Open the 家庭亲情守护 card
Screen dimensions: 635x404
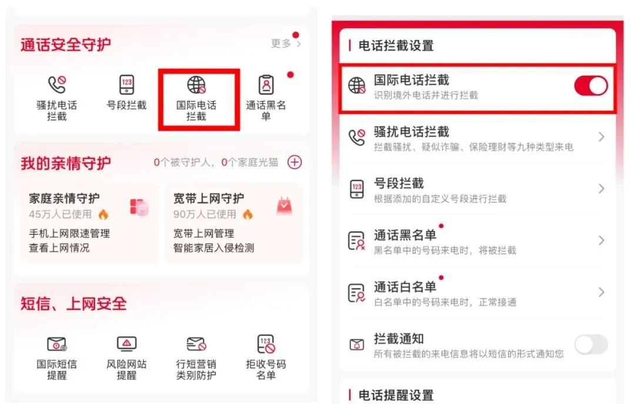tap(89, 223)
